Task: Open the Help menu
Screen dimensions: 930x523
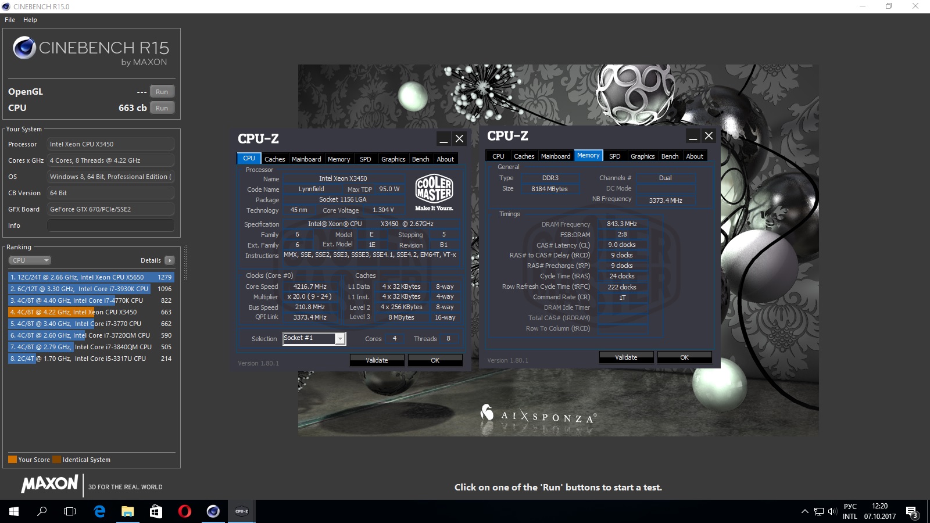Action: pos(30,20)
